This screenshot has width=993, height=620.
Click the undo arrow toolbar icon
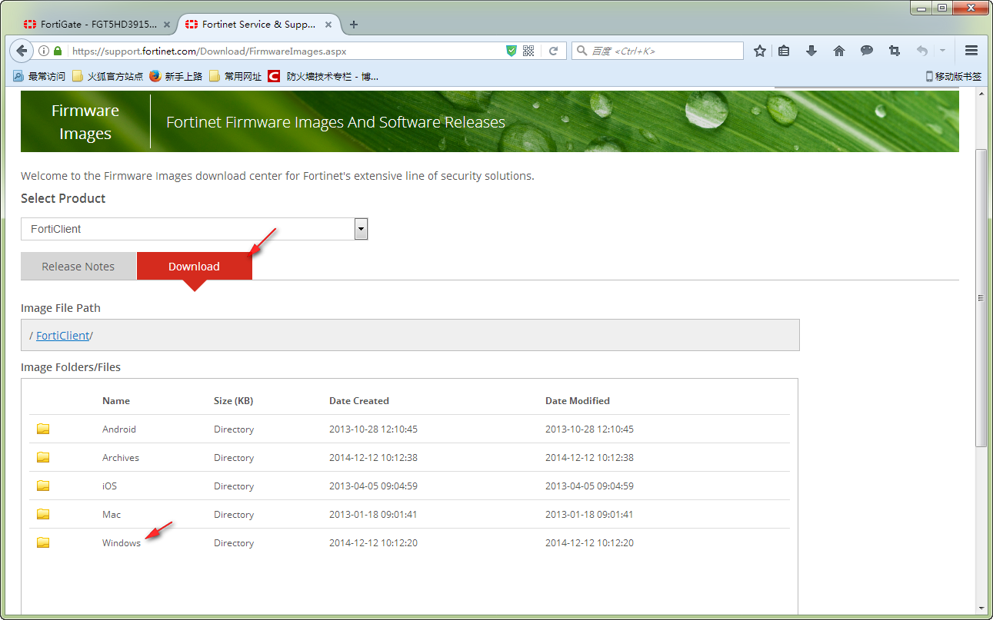[x=921, y=51]
